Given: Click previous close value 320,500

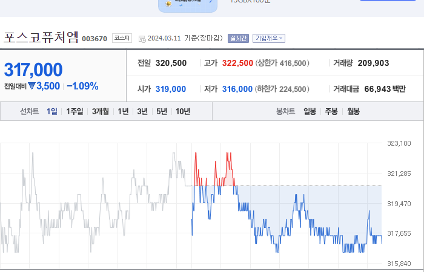Looking at the screenshot, I should [171, 63].
